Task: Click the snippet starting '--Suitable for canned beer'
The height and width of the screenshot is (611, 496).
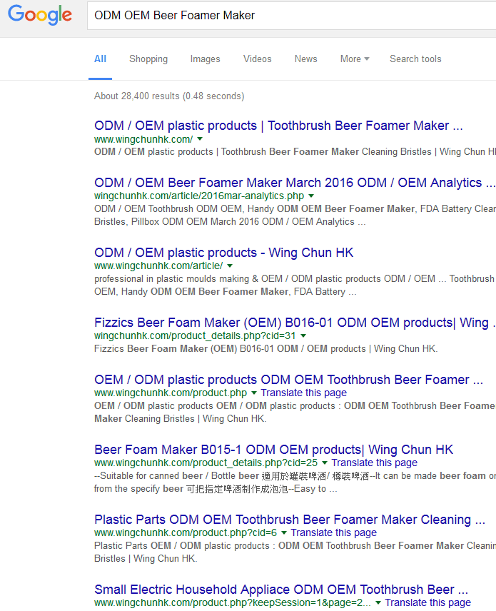Action: pos(295,482)
